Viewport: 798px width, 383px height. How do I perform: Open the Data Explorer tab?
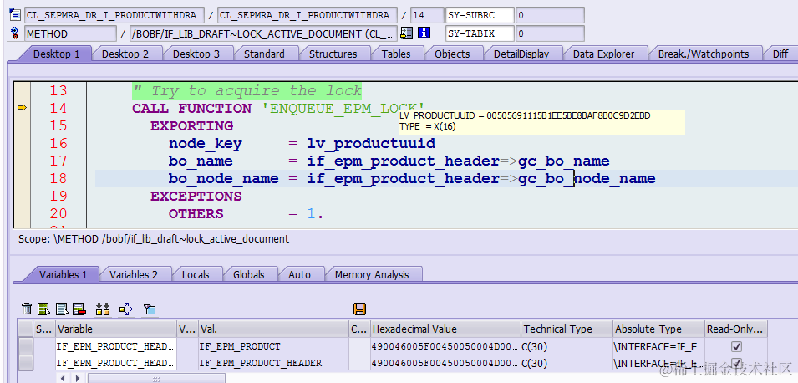coord(603,54)
